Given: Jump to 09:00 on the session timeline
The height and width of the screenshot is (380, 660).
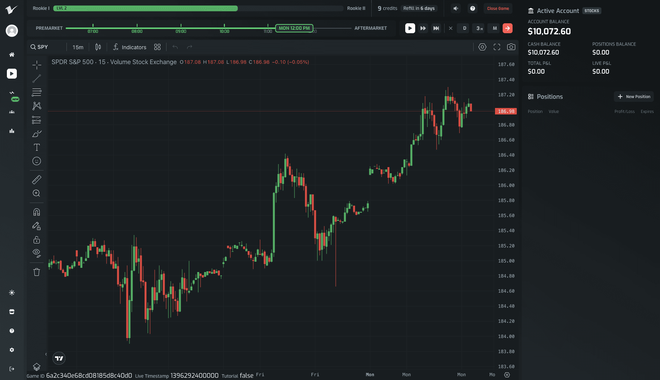Looking at the screenshot, I should point(181,31).
